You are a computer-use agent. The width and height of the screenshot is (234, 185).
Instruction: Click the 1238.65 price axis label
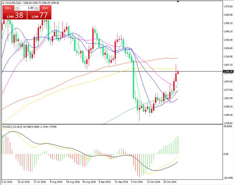click(228, 123)
